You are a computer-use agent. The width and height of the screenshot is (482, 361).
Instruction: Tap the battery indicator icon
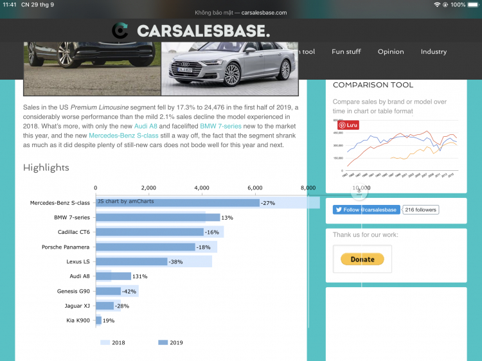coord(474,4)
